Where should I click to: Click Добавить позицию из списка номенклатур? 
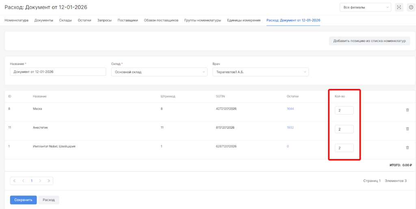[x=369, y=41]
